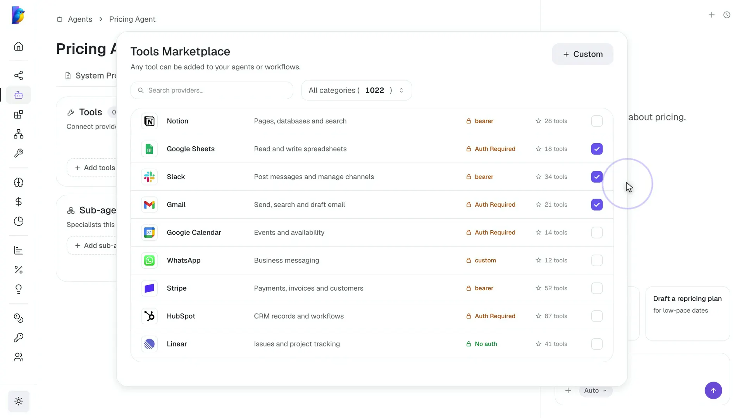Image resolution: width=744 pixels, height=418 pixels.
Task: Click the Stripe provider icon
Action: (x=149, y=288)
